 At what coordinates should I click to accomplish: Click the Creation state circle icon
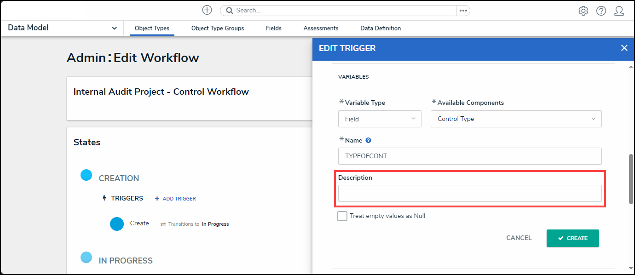[87, 175]
